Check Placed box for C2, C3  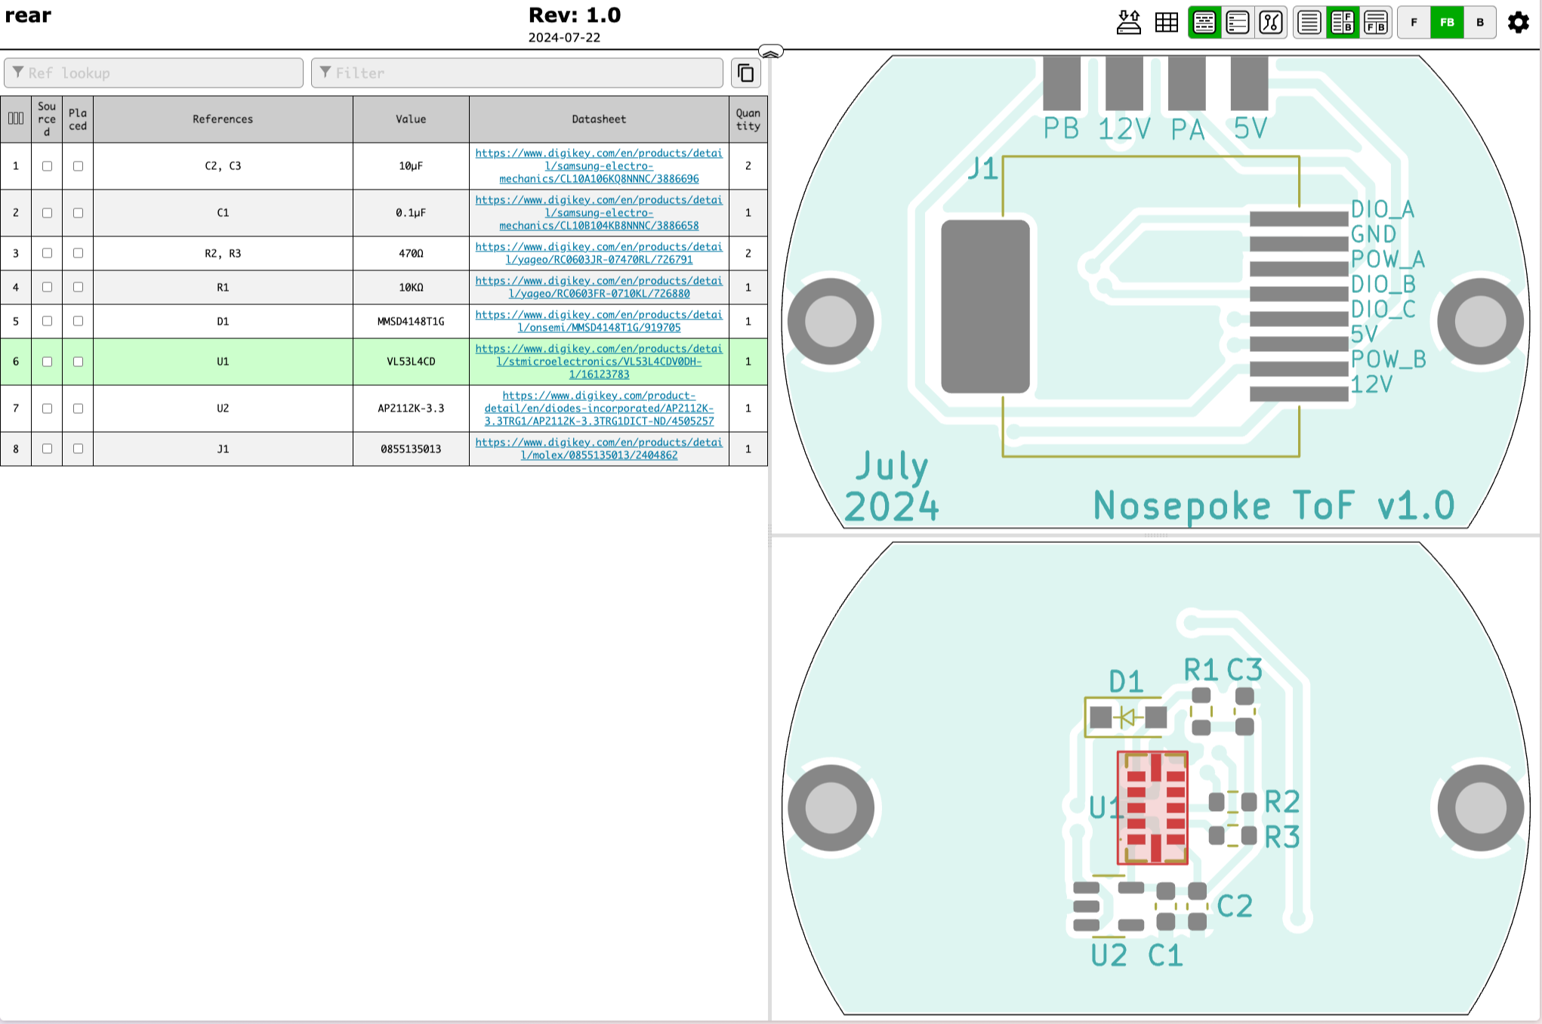(x=78, y=166)
